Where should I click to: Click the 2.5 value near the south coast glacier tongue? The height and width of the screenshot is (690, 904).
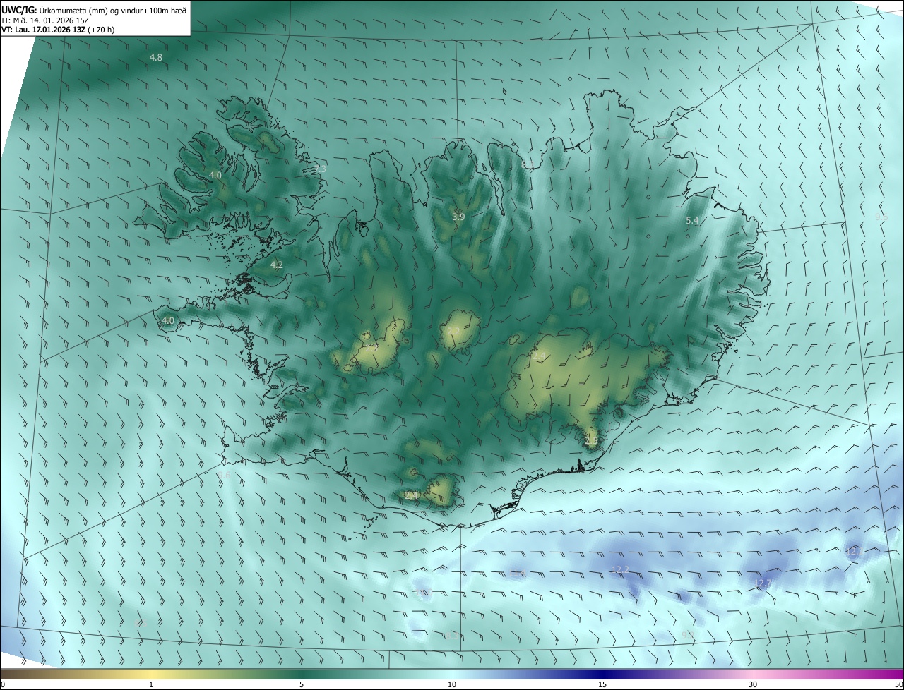point(592,441)
